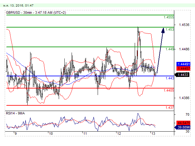Click the red 44.5475 RSI value tag
Screen dimensions: 195x146
coord(183,123)
